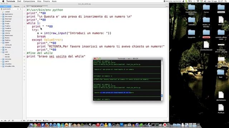229x128 pixels.
Task: Click the Firefox icon in the Dock
Action: (47, 125)
